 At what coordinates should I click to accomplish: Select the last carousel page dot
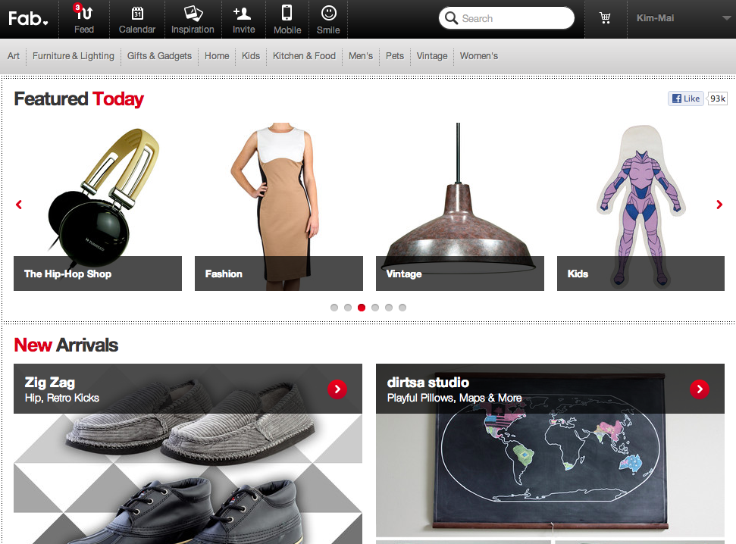click(x=402, y=308)
